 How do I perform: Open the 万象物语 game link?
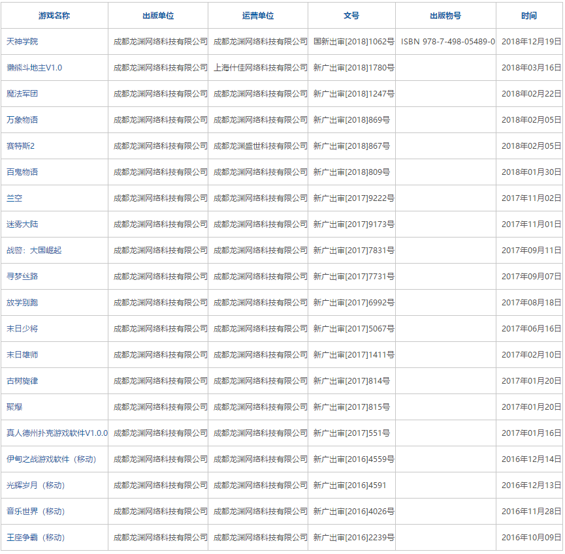[22, 120]
